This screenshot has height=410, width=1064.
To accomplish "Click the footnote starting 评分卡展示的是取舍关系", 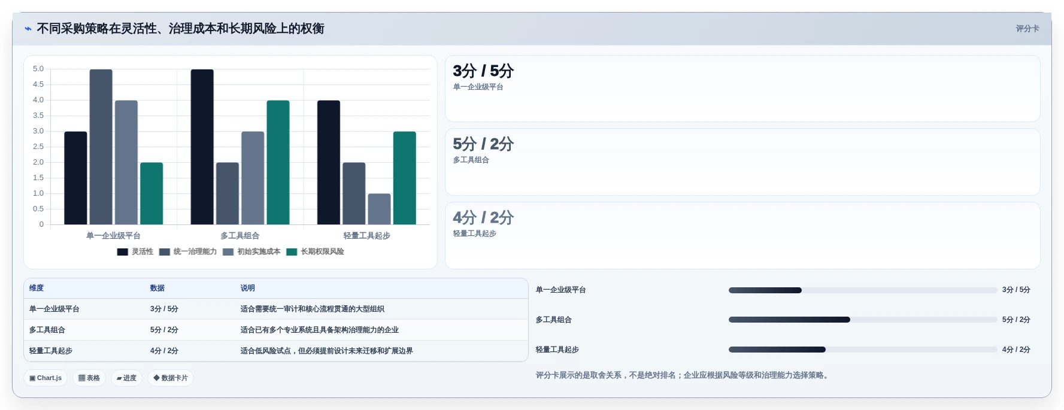I will 683,375.
